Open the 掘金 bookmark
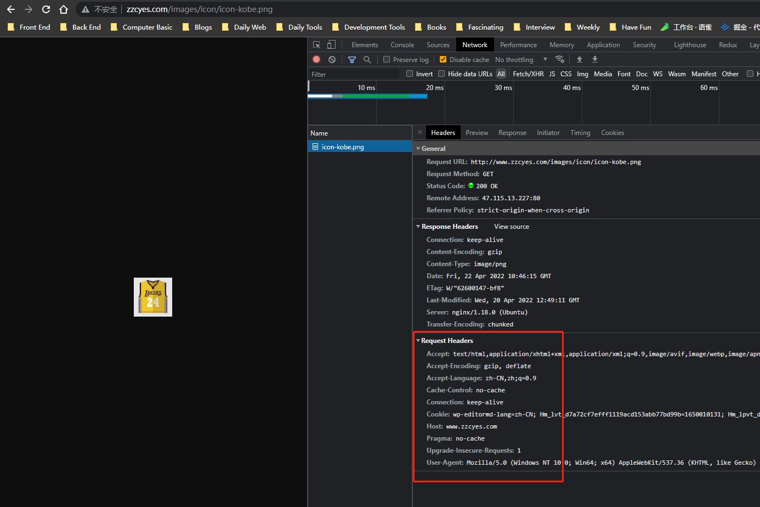Image resolution: width=760 pixels, height=507 pixels. (740, 27)
